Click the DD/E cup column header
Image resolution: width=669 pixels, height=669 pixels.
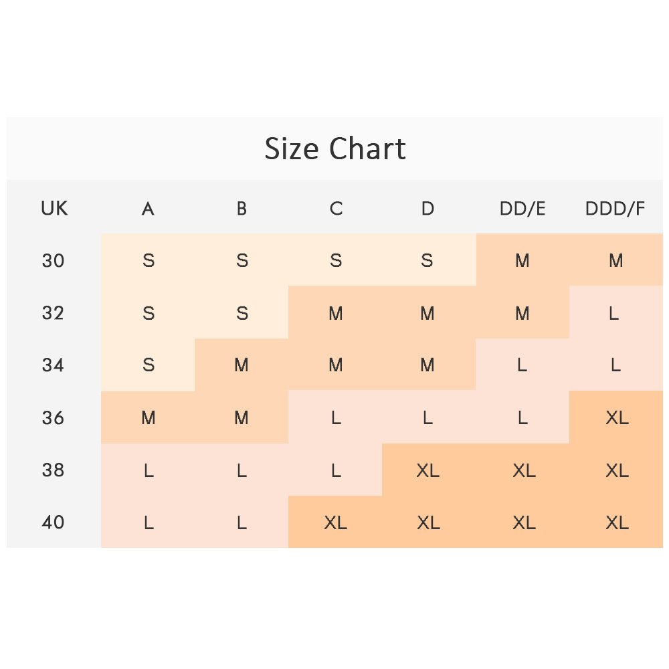click(522, 209)
